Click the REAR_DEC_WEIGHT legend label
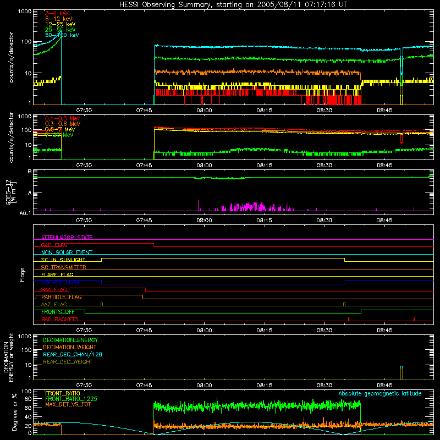The width and height of the screenshot is (440, 440). tap(68, 362)
